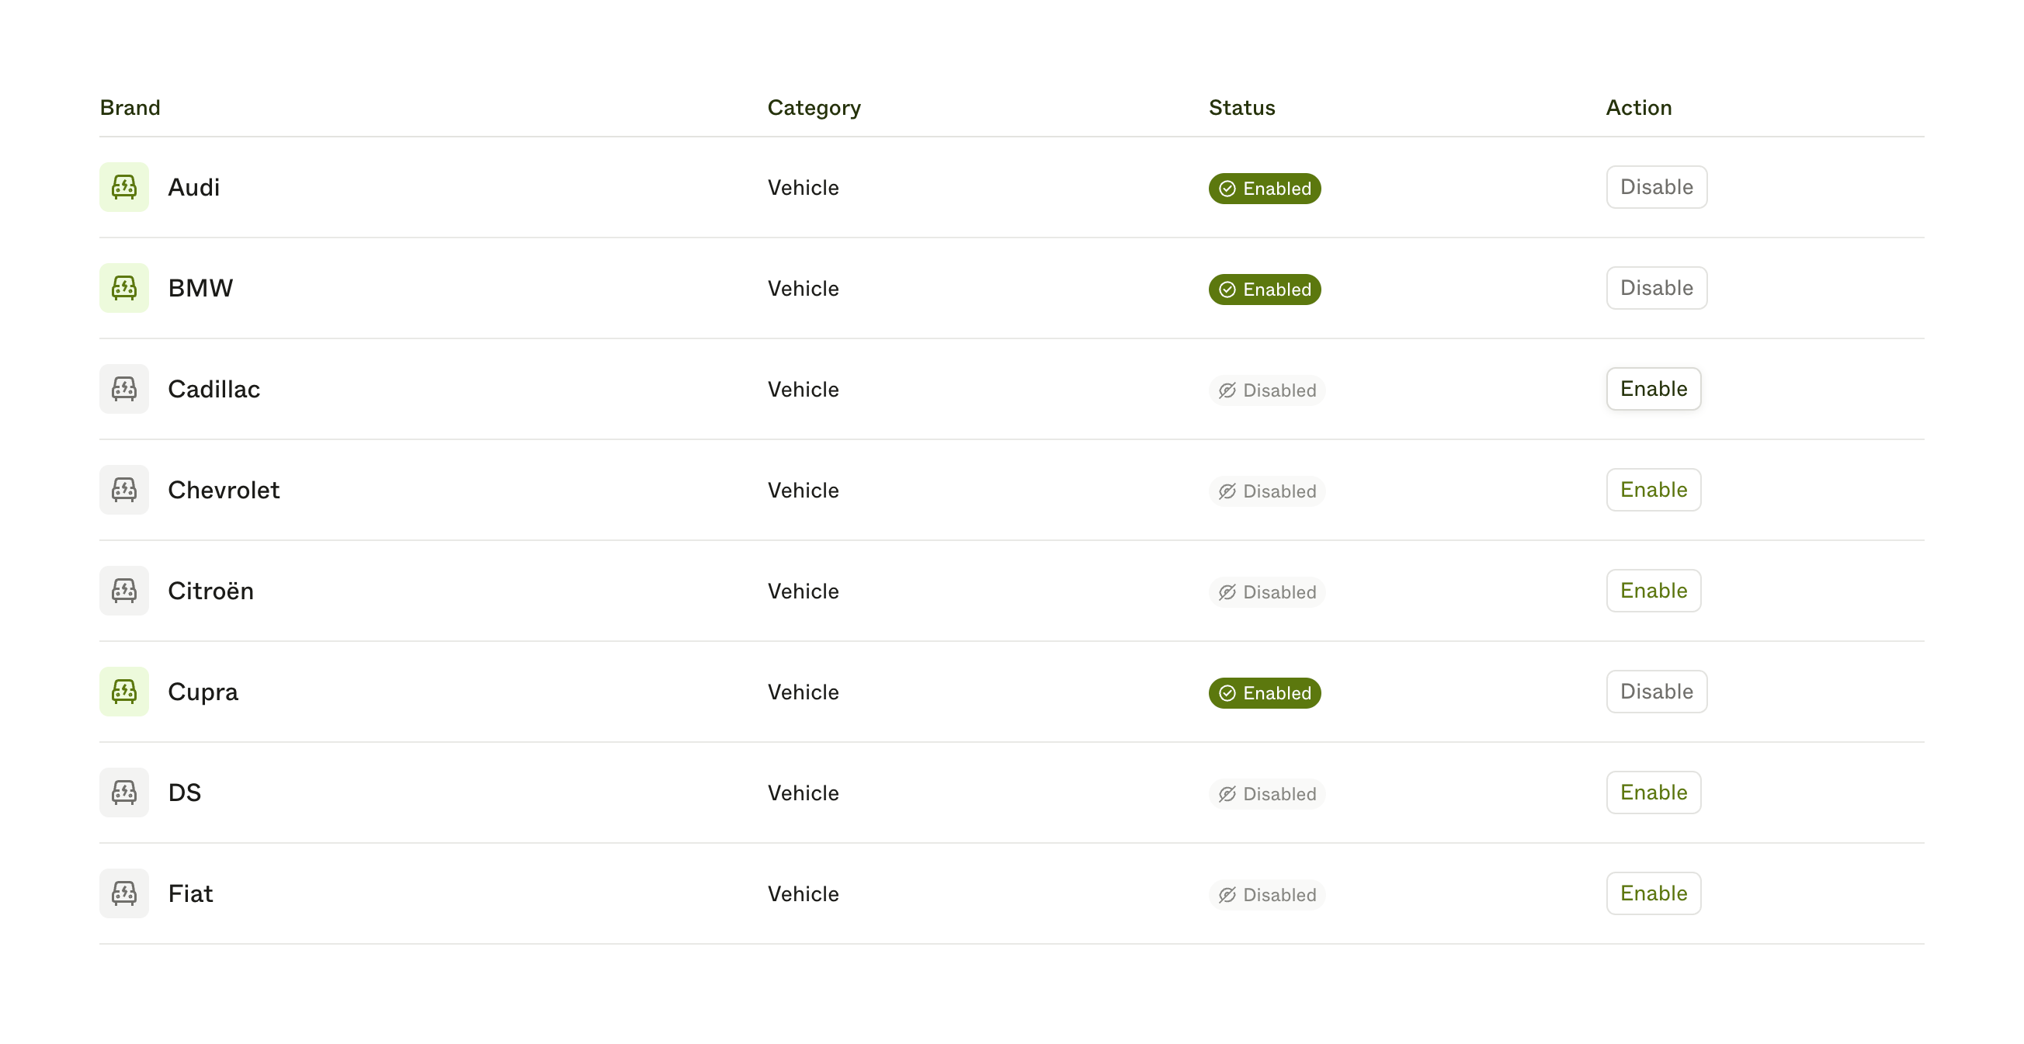Click the Chevrolet vehicle icon
The image size is (2024, 1044).
(124, 491)
